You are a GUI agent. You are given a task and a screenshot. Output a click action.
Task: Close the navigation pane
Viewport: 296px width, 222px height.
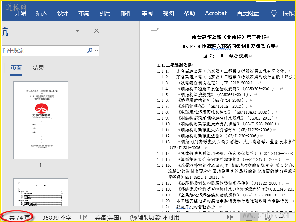[x=97, y=31]
